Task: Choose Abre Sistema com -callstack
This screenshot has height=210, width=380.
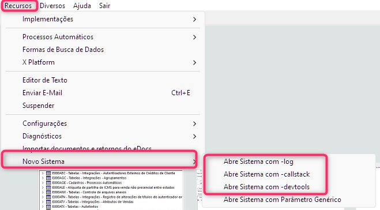Action: tap(266, 174)
